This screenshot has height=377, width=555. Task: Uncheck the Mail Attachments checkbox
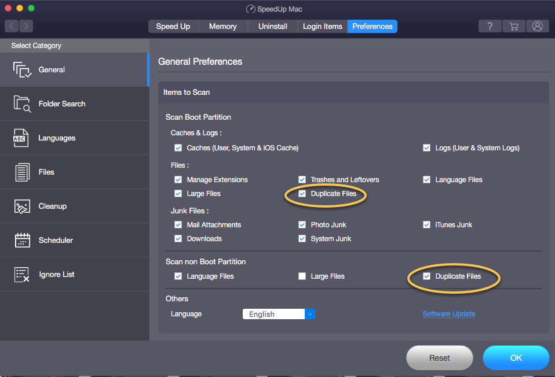coord(178,225)
